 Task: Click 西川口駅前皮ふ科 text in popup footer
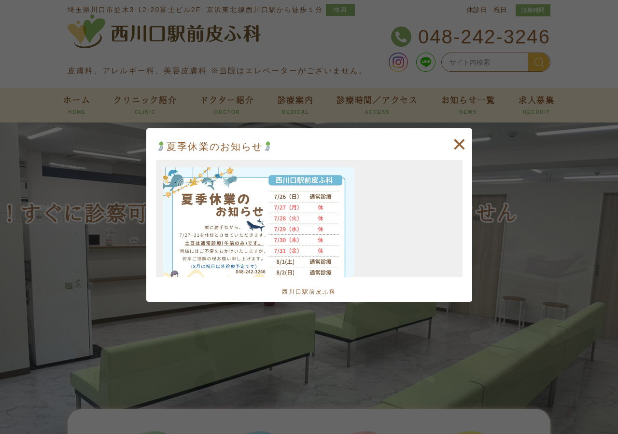coord(309,292)
